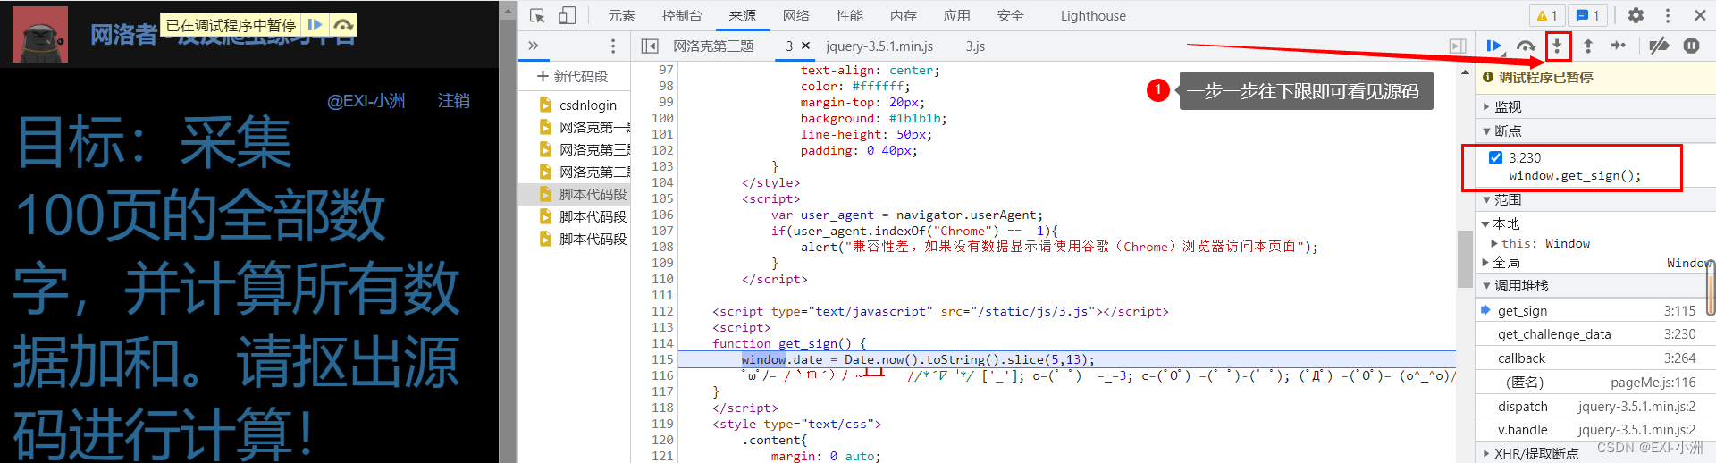Expand the this: Window entry
This screenshot has height=463, width=1716.
tap(1545, 243)
